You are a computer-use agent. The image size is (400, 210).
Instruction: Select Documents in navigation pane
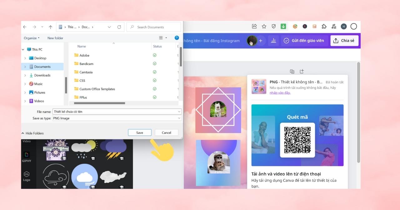(x=40, y=67)
